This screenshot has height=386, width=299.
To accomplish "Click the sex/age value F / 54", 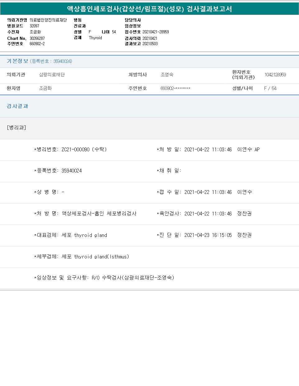I will 270,88.
